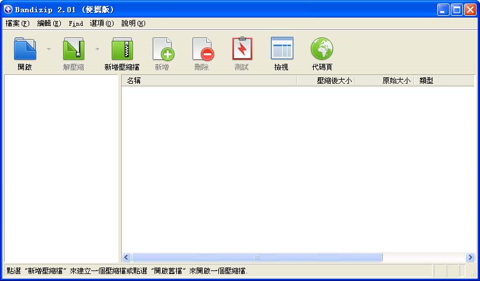Click the 代碼頁 (Code Page) globe icon
This screenshot has width=480, height=281.
click(x=321, y=49)
